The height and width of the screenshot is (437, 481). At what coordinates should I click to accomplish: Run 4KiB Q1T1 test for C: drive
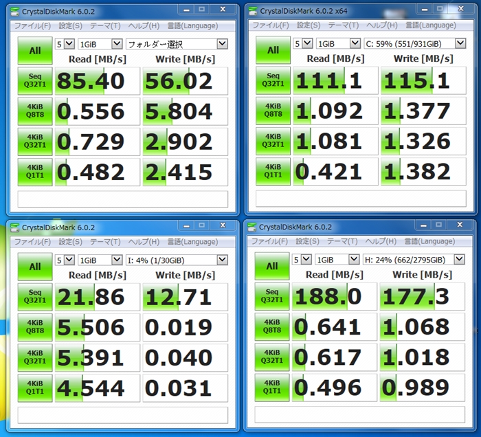click(273, 171)
